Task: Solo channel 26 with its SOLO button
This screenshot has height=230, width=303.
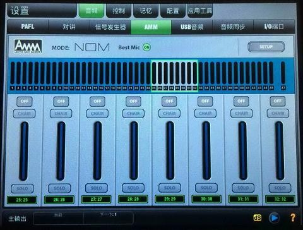Action: (59, 188)
